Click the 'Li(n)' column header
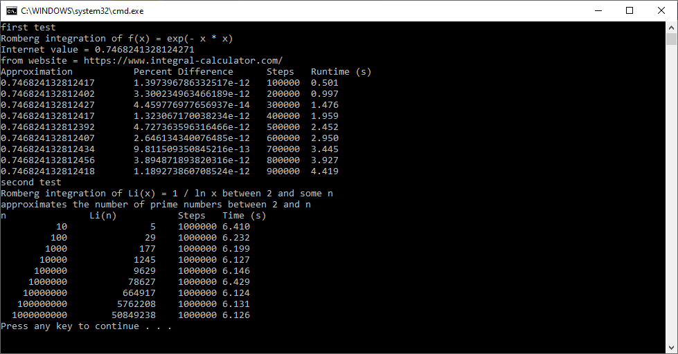 tap(102, 216)
